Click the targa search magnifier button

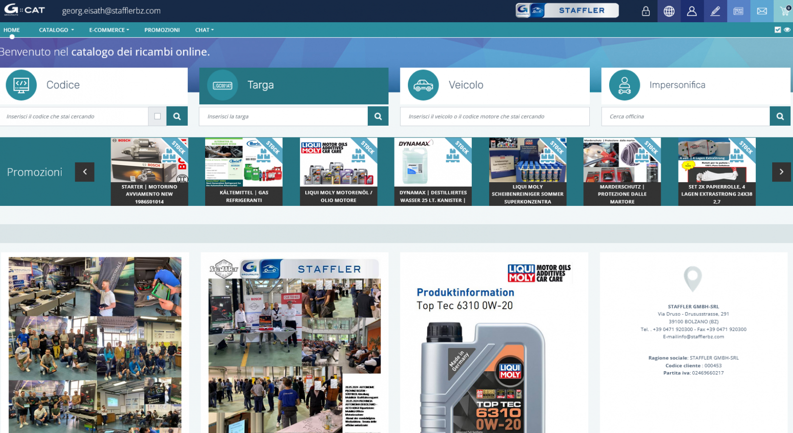tap(378, 116)
